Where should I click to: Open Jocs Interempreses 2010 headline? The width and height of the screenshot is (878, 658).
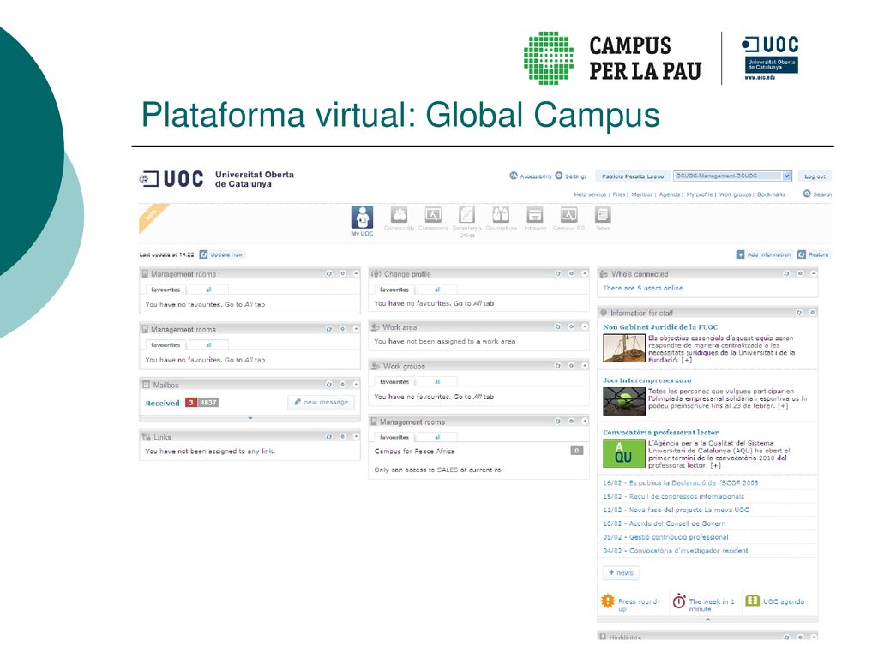[x=647, y=380]
